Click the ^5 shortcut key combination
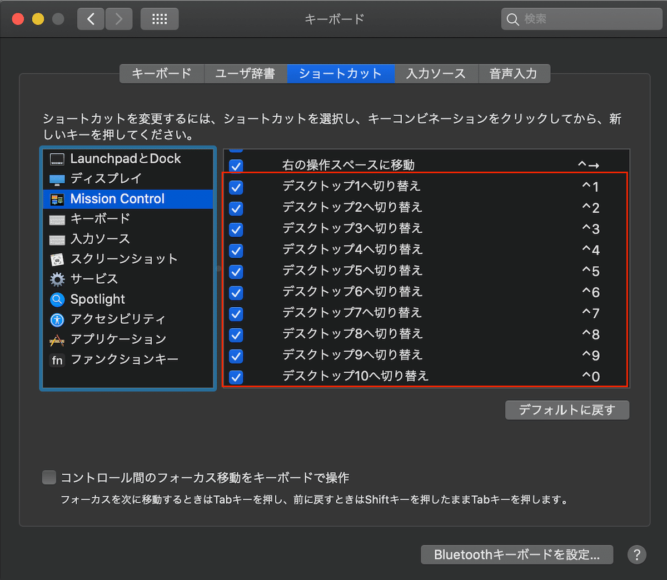Viewport: 667px width, 580px height. click(x=590, y=271)
